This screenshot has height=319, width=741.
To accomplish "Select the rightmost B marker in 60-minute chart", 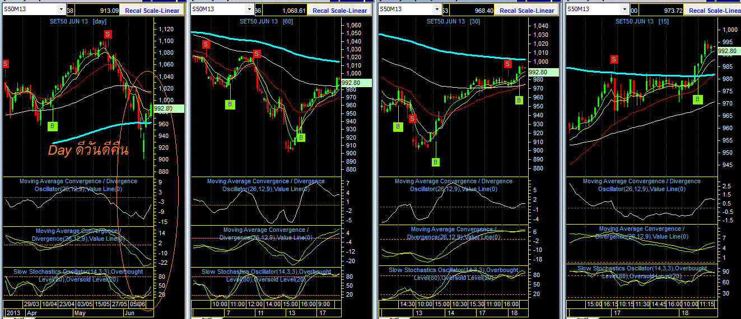I will (x=301, y=137).
